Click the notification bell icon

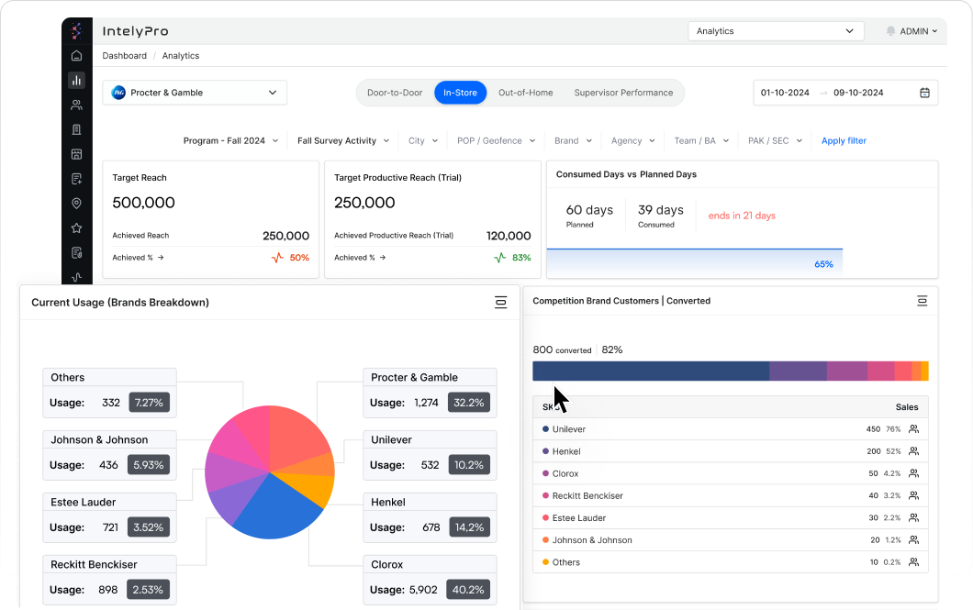(x=890, y=31)
